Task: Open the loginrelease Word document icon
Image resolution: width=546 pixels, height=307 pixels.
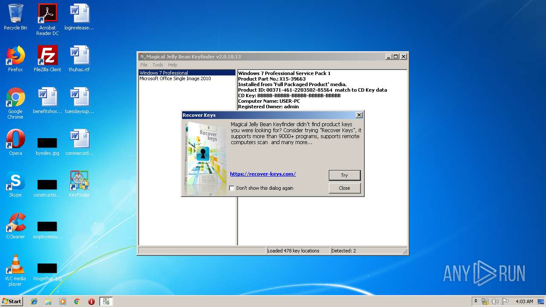Action: click(79, 17)
